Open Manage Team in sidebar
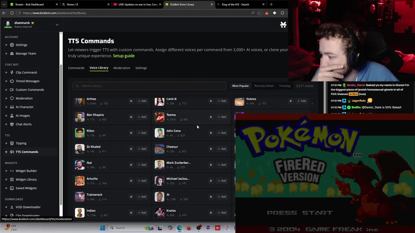The image size is (415, 233). point(26,53)
